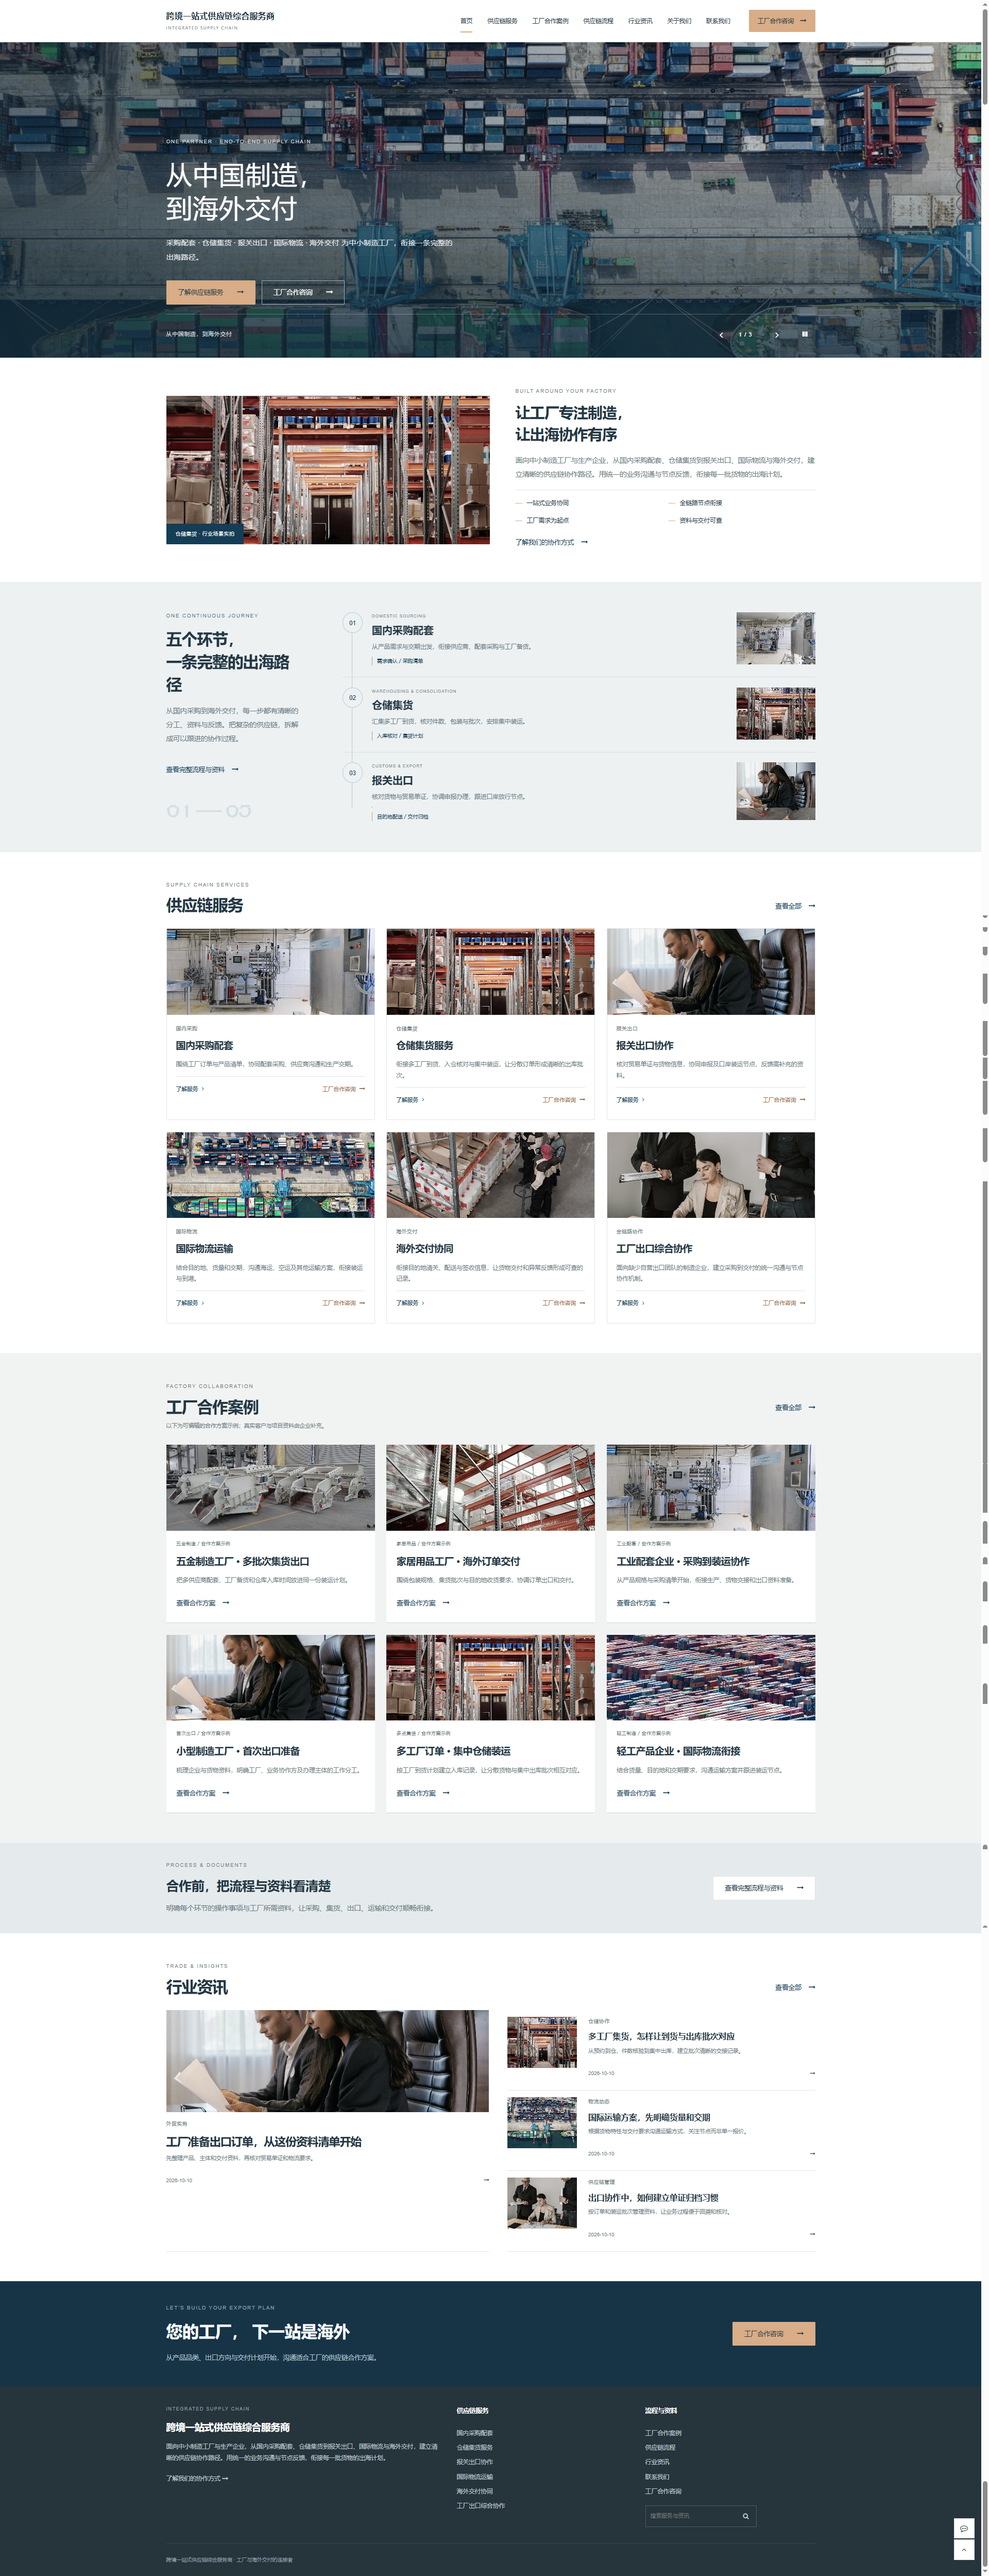Viewport: 989px width, 2576px height.
Task: Click 了解服务 on 国内采购配套 card
Action: [x=190, y=1089]
